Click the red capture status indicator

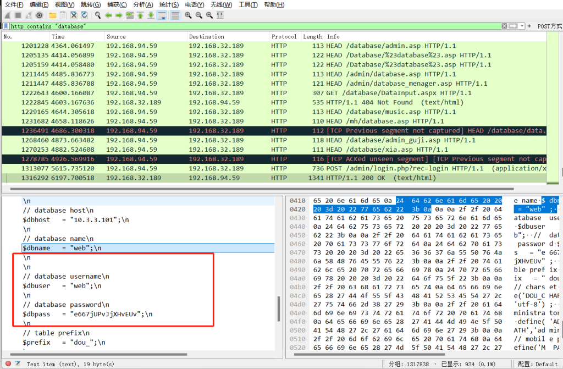coord(8,364)
